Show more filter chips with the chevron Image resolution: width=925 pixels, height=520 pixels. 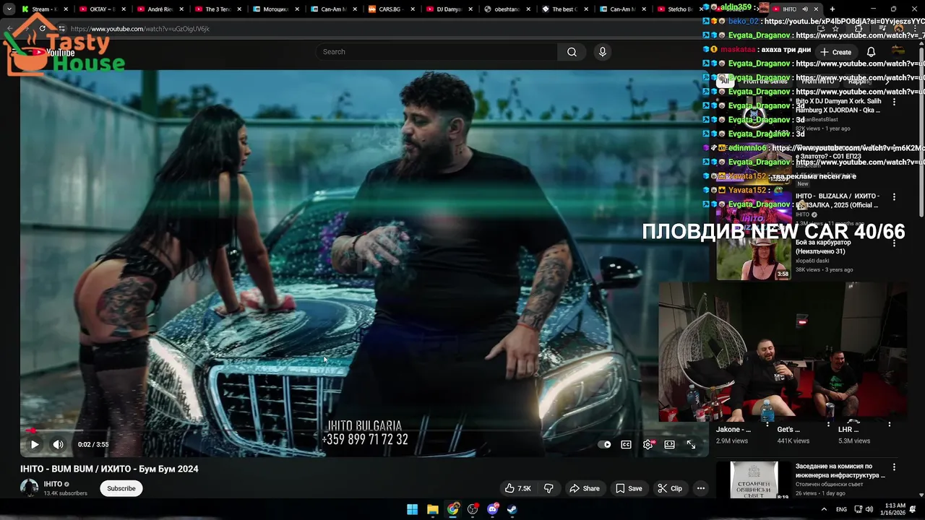tap(887, 82)
